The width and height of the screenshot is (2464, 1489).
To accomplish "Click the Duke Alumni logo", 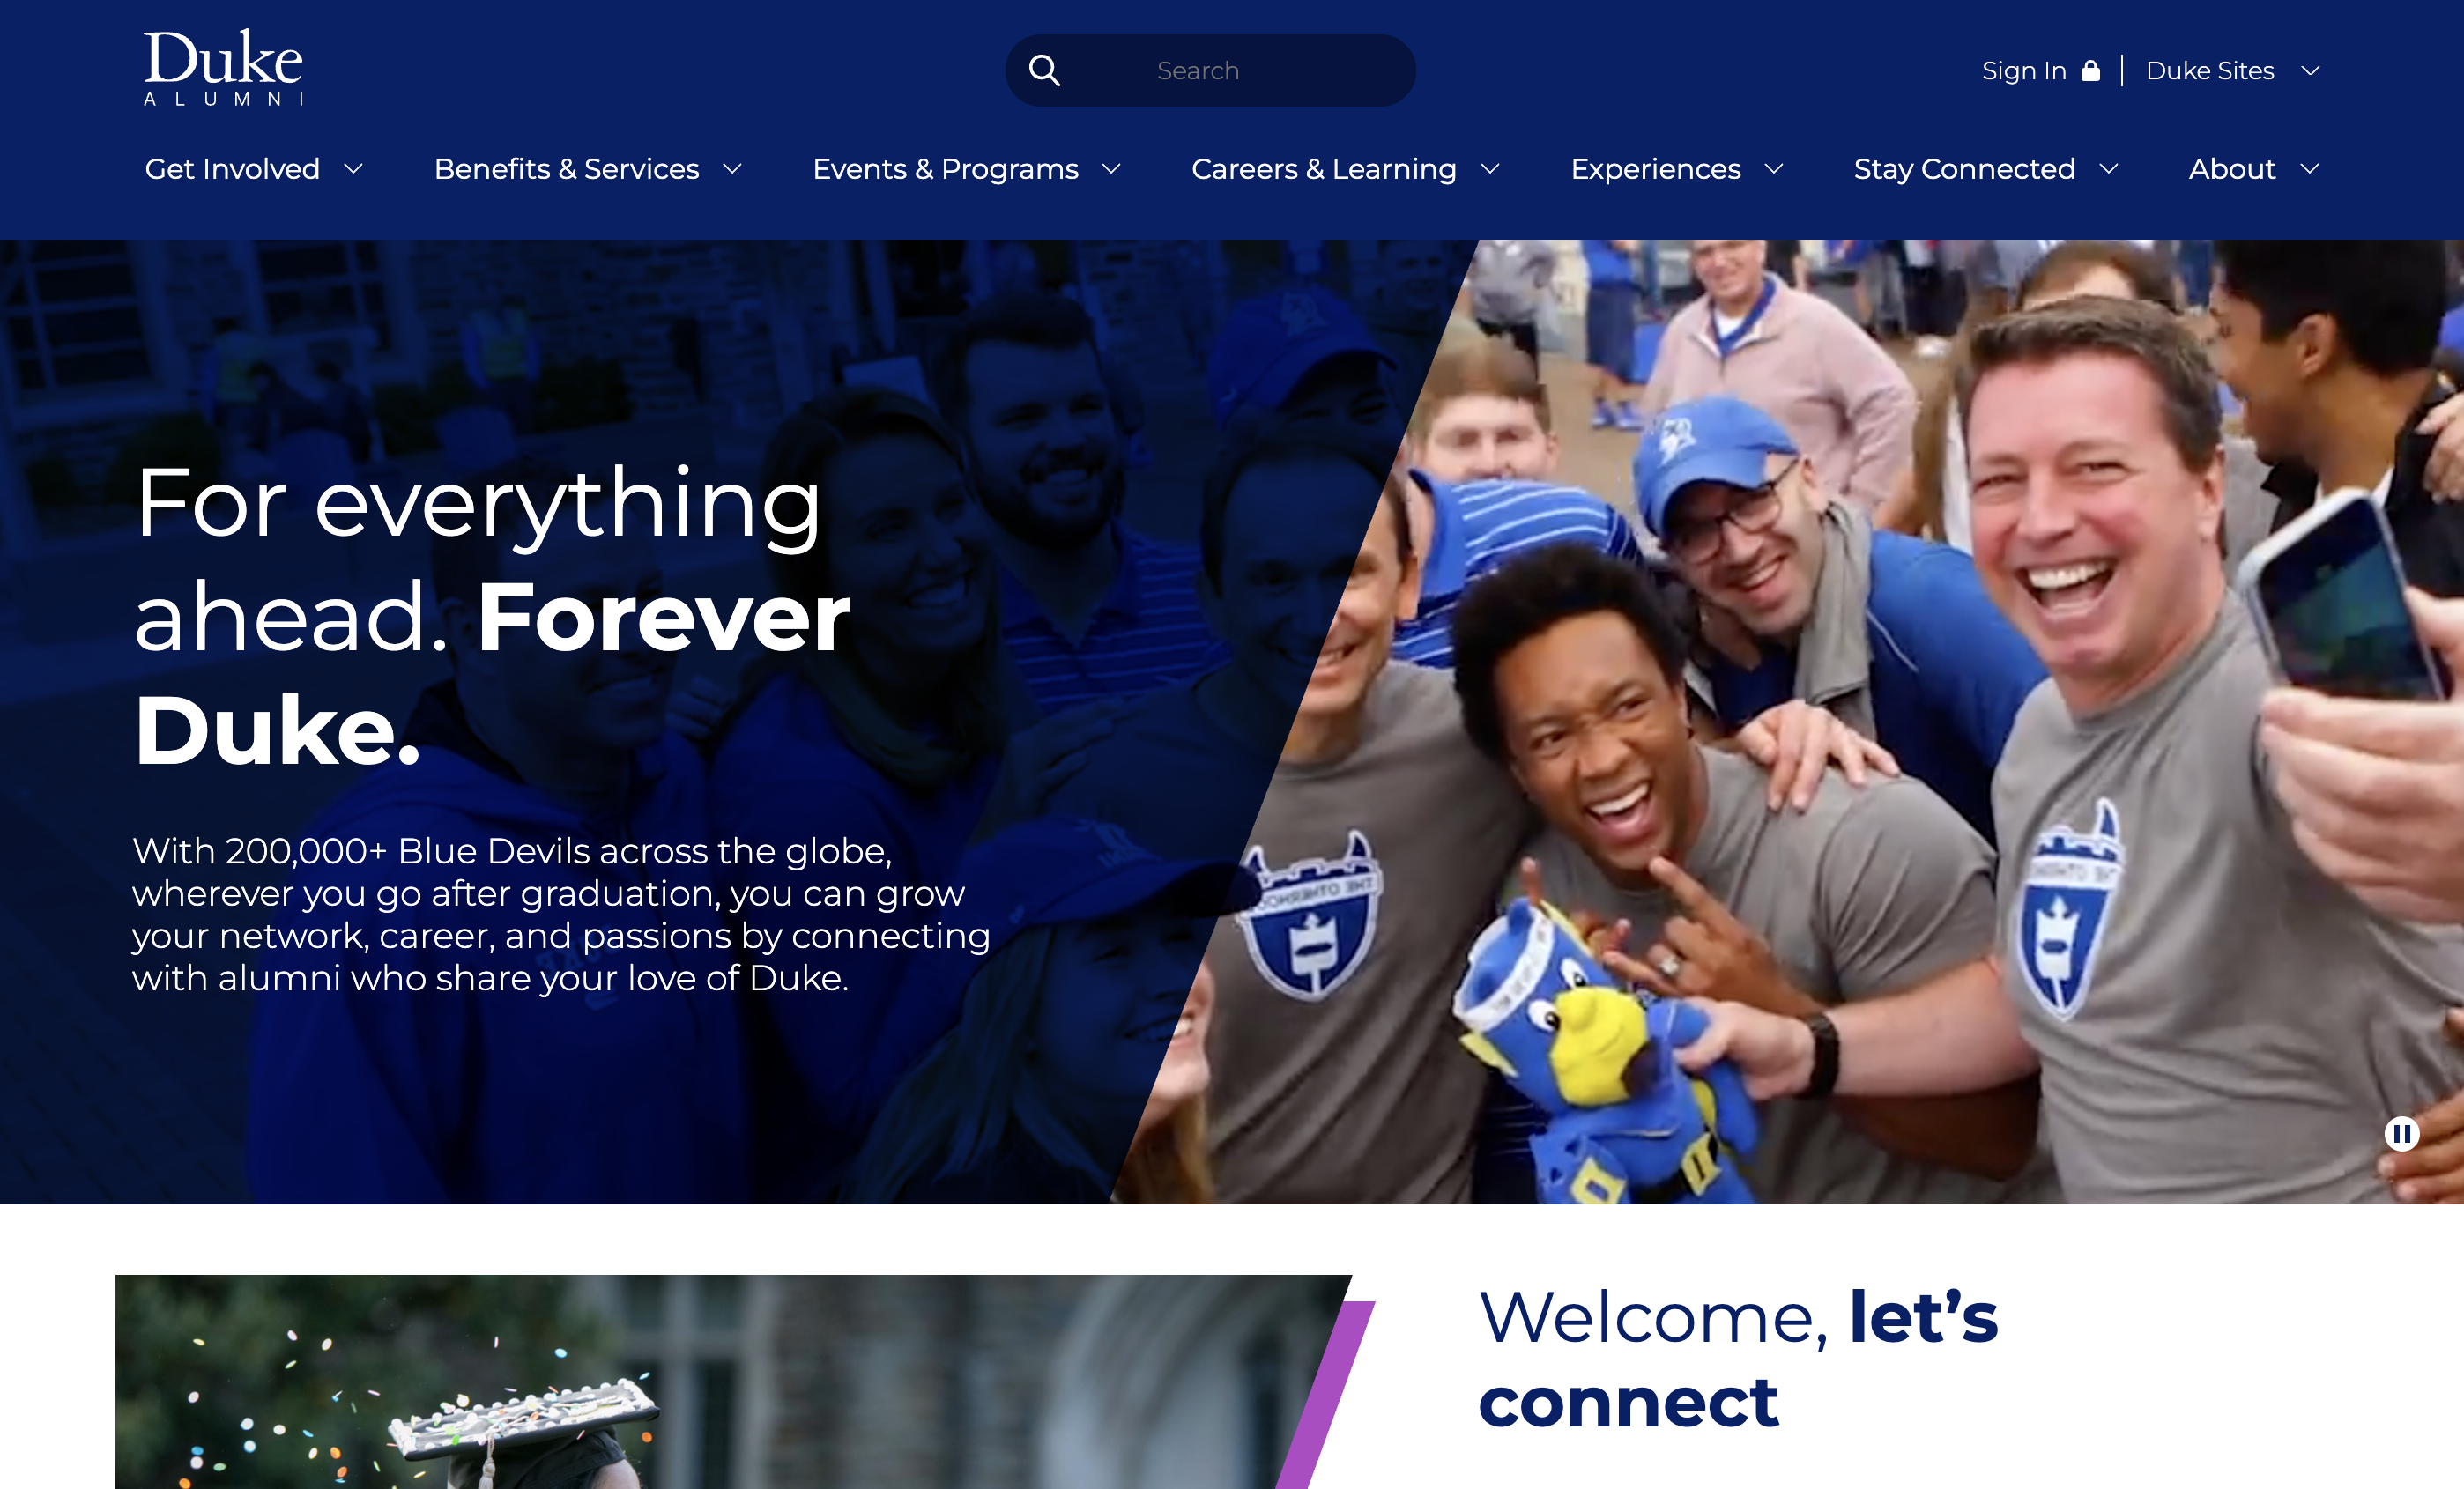I will point(223,67).
